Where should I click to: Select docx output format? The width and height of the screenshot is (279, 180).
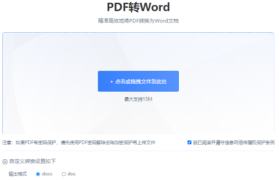pos(38,174)
